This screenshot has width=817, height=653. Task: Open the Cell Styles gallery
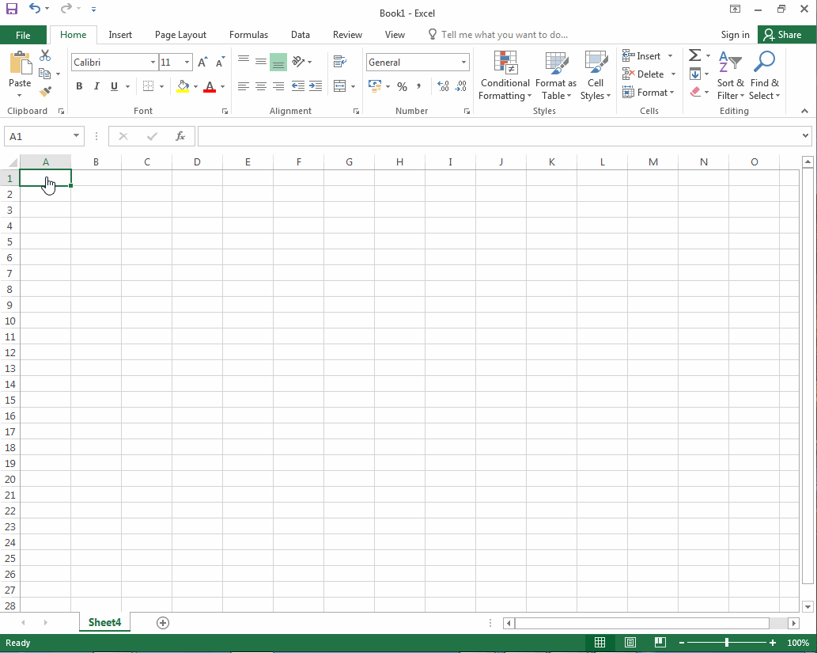(595, 76)
